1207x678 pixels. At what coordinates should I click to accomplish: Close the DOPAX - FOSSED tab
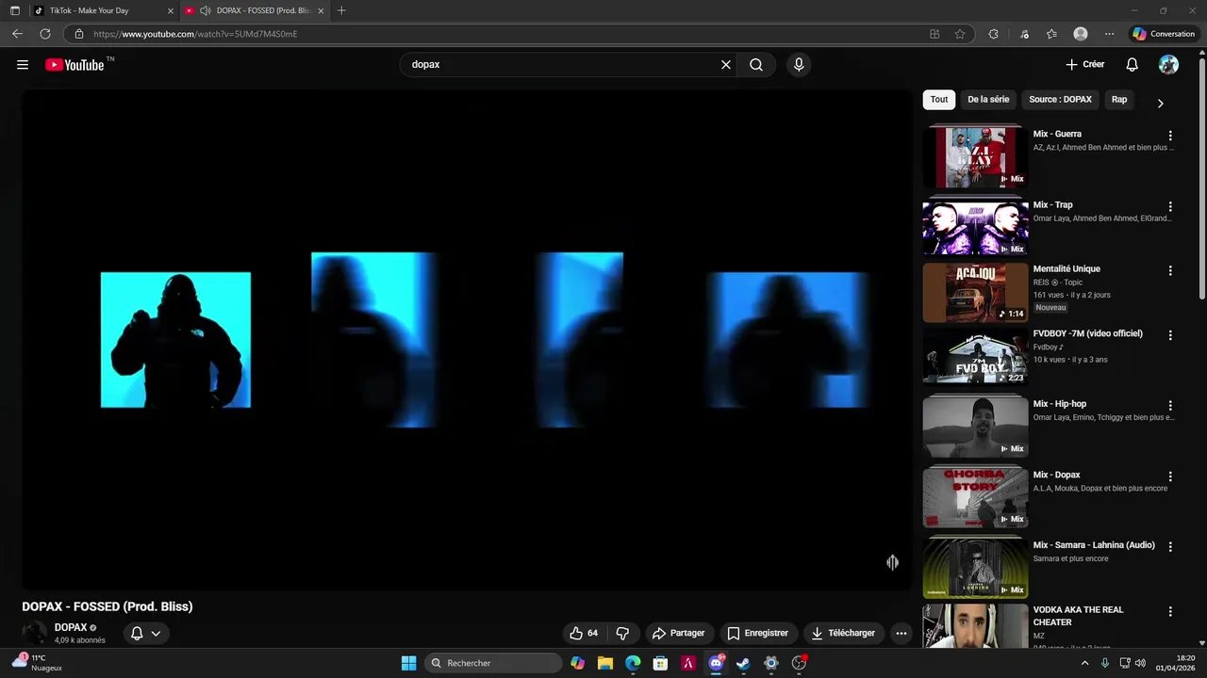pyautogui.click(x=321, y=10)
